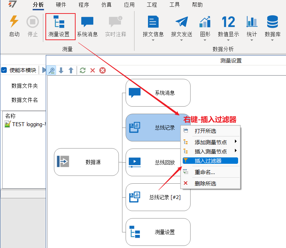Select the zoom-to-100 magnifier icon
This screenshot has height=248, width=286.
(x=52, y=70)
